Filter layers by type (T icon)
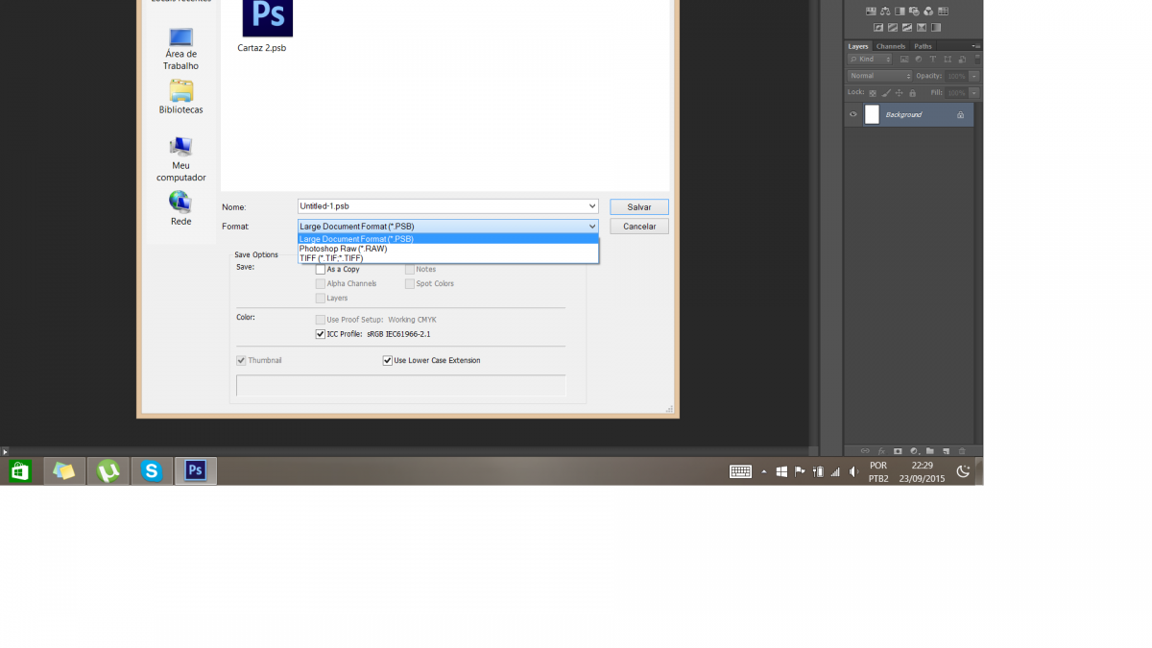The width and height of the screenshot is (1152, 648). click(x=933, y=60)
